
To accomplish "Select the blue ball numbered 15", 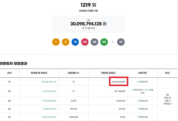I will (75, 42).
